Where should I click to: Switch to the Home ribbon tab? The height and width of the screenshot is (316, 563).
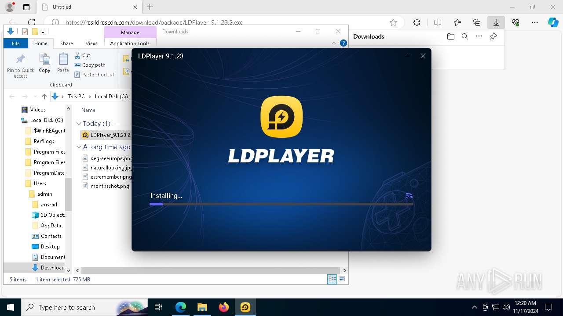(x=41, y=43)
